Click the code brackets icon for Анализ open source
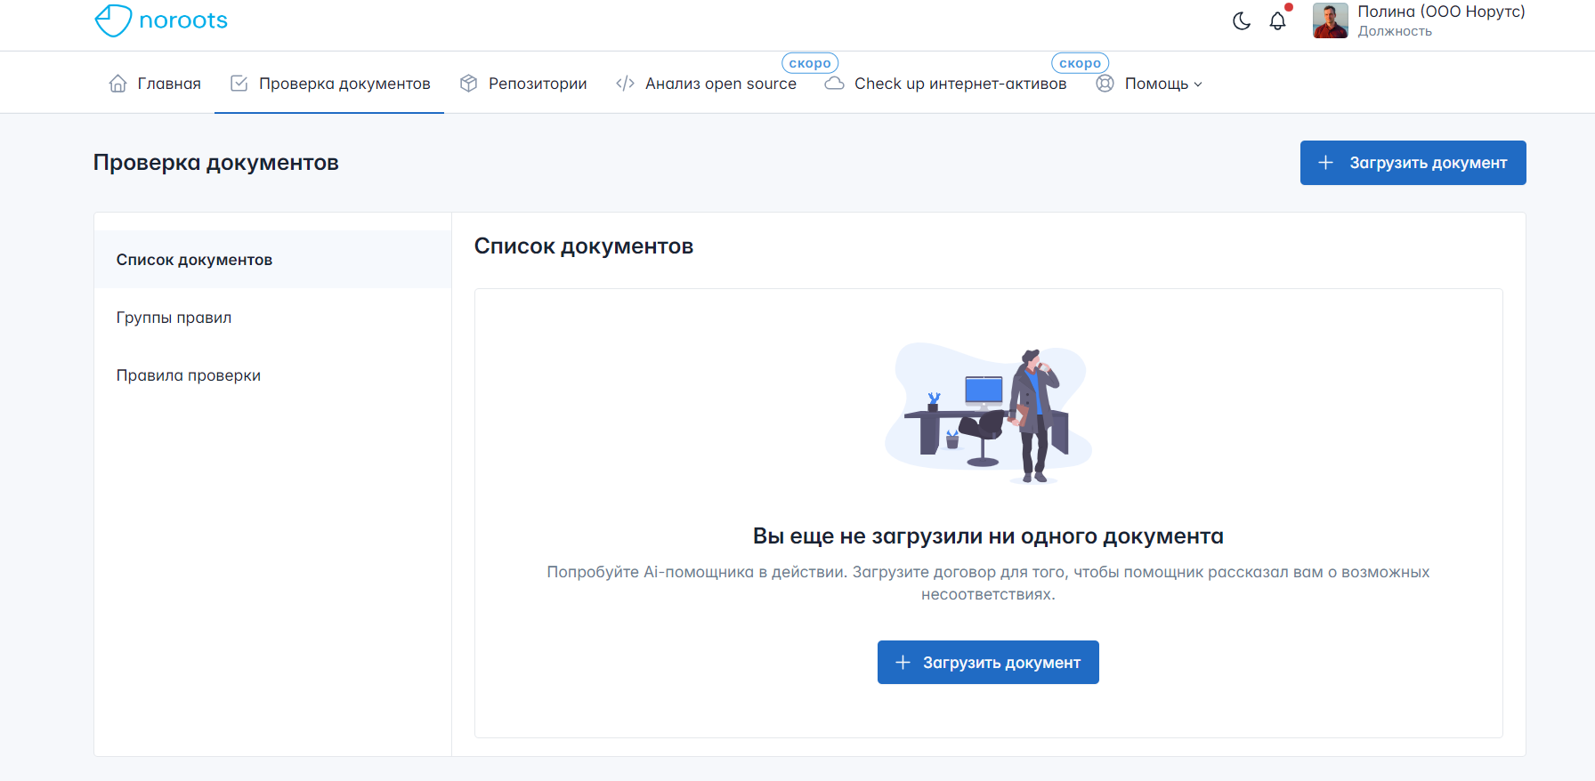Screen dimensions: 1595x781 pos(625,84)
